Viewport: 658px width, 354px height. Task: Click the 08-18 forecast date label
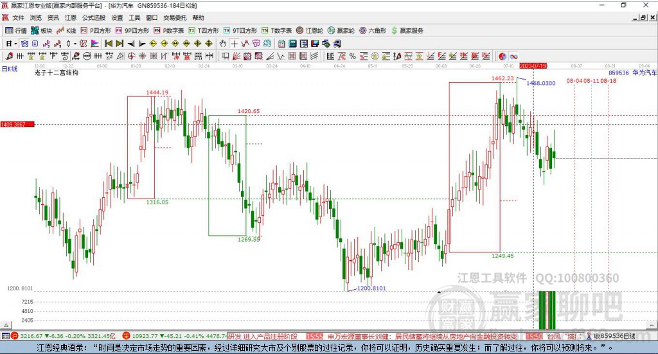click(609, 80)
